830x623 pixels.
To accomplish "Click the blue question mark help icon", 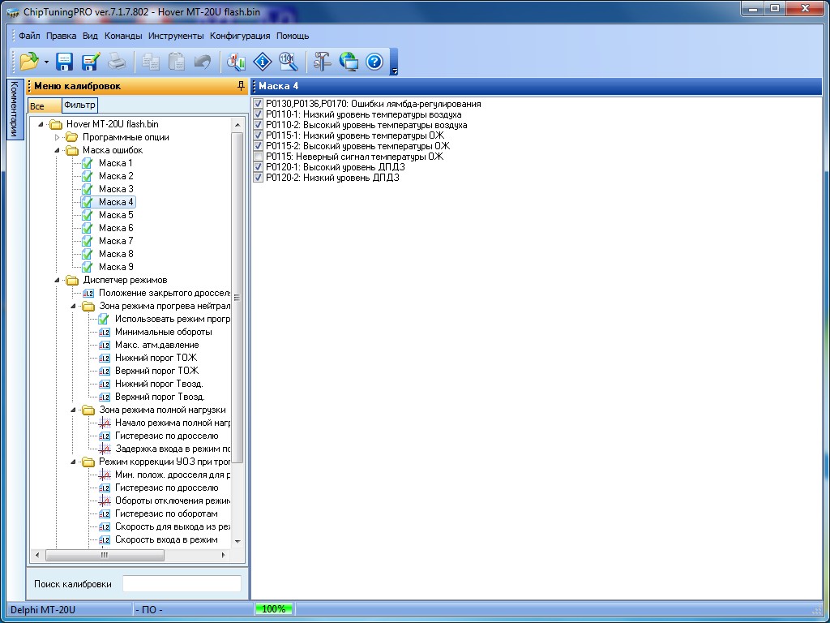I will [374, 62].
